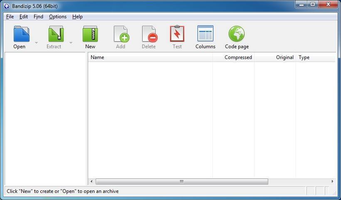The width and height of the screenshot is (341, 200).
Task: Sort by the Compressed column header
Action: coord(233,57)
